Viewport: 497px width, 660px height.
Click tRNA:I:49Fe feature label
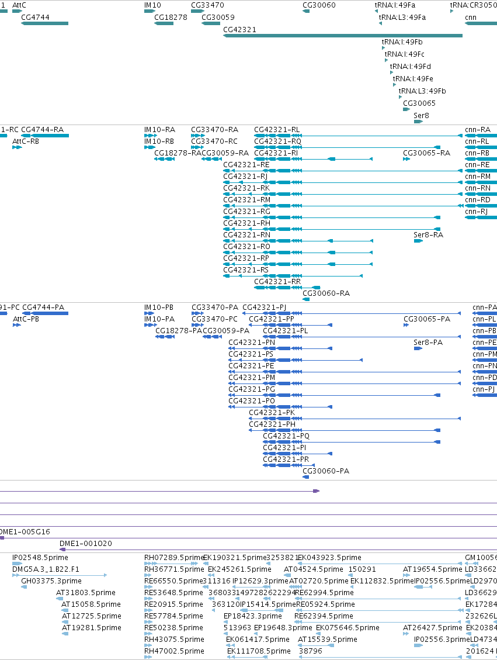coord(413,78)
